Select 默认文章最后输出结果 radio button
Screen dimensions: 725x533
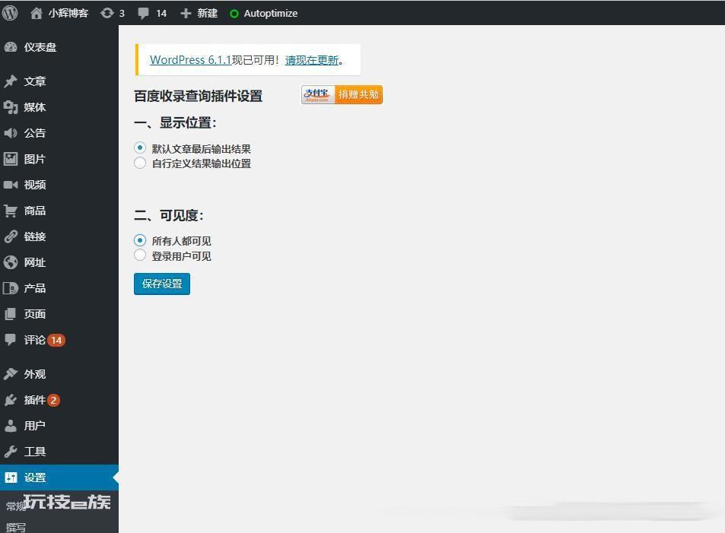140,148
